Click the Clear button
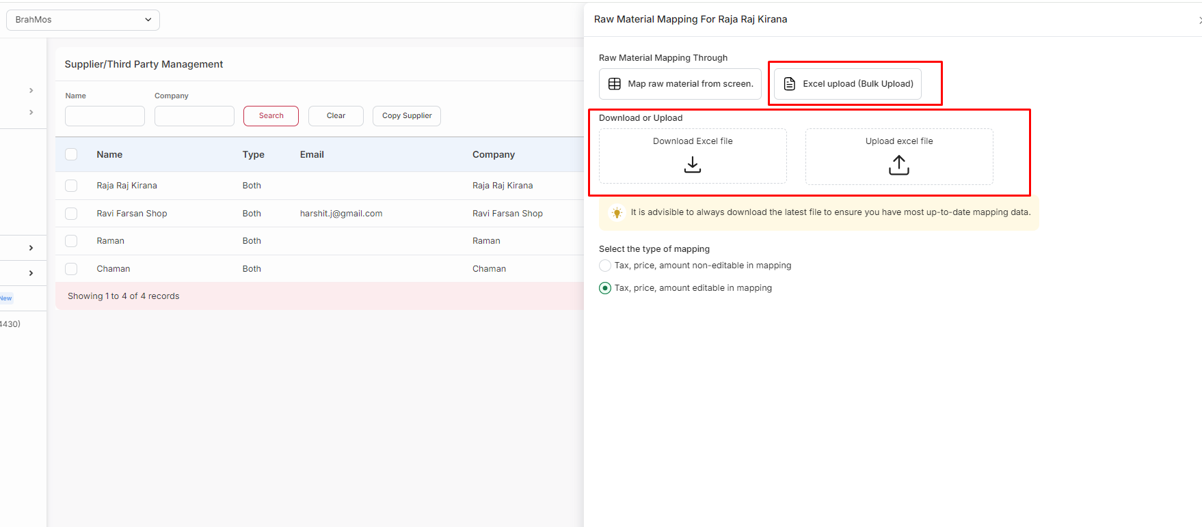Image resolution: width=1202 pixels, height=527 pixels. pos(336,116)
